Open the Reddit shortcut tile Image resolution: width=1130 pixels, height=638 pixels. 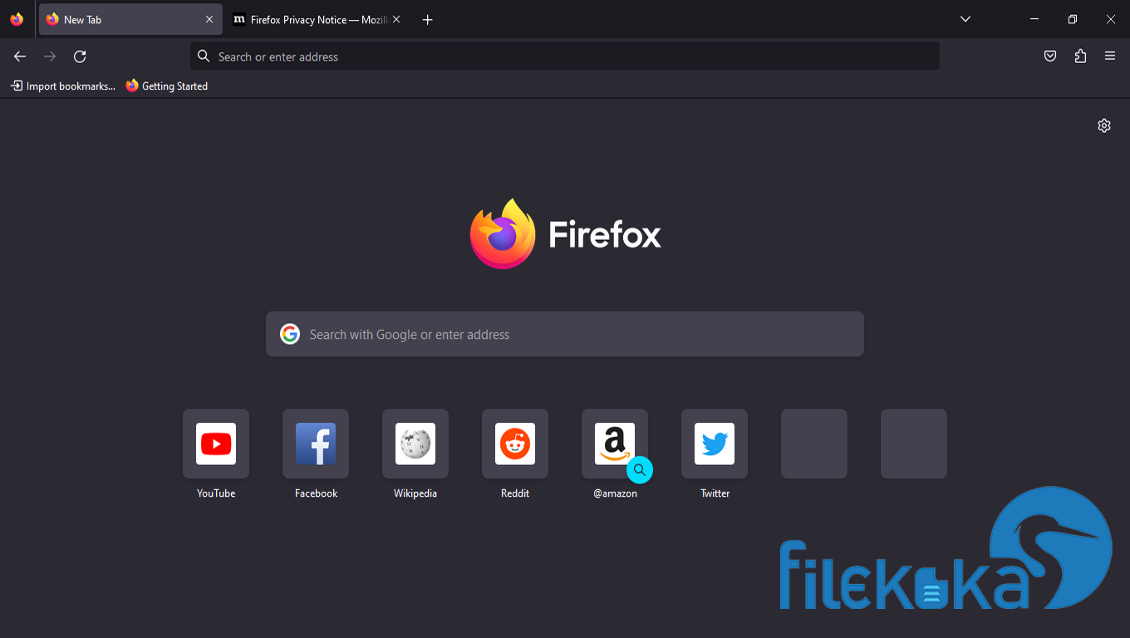(515, 444)
